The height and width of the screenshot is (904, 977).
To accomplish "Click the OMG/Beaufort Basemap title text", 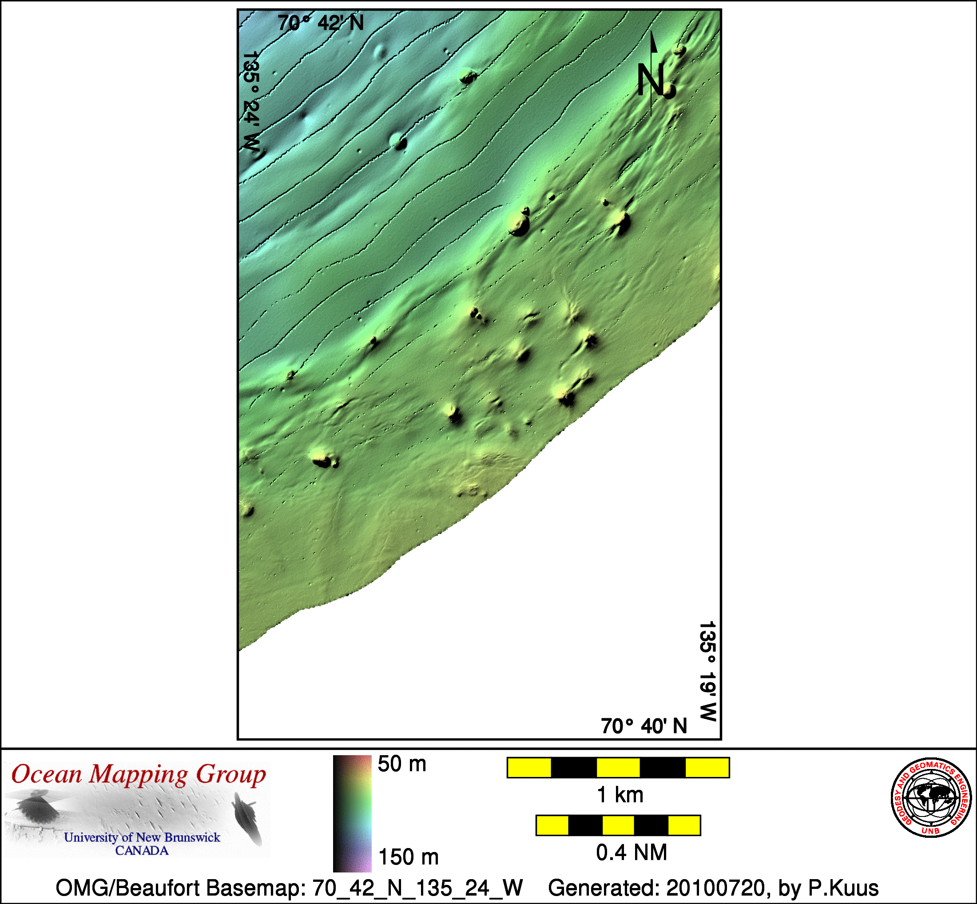I will click(289, 888).
